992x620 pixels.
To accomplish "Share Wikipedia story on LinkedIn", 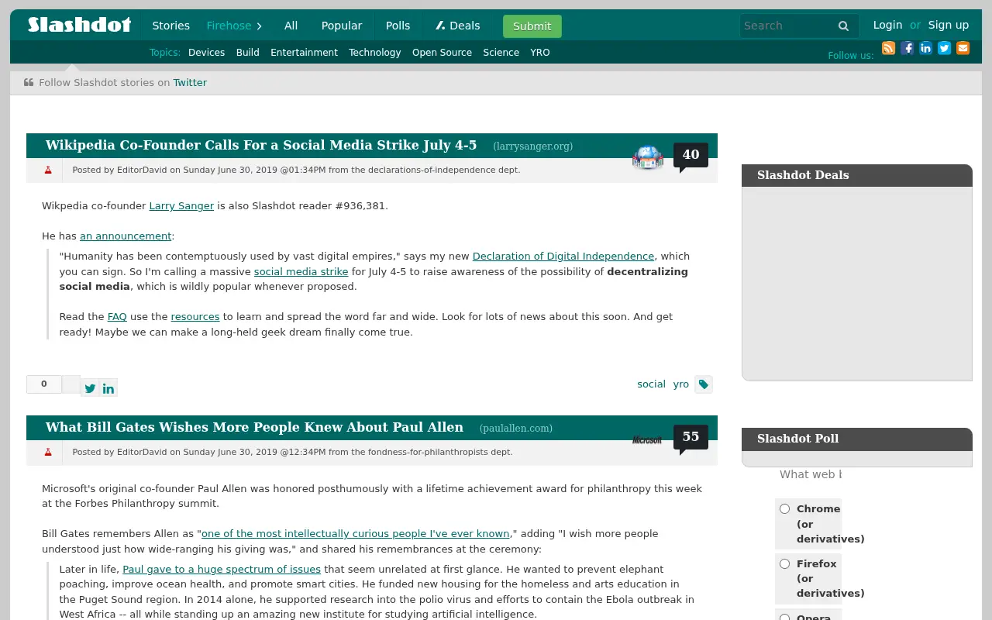I will 108,388.
